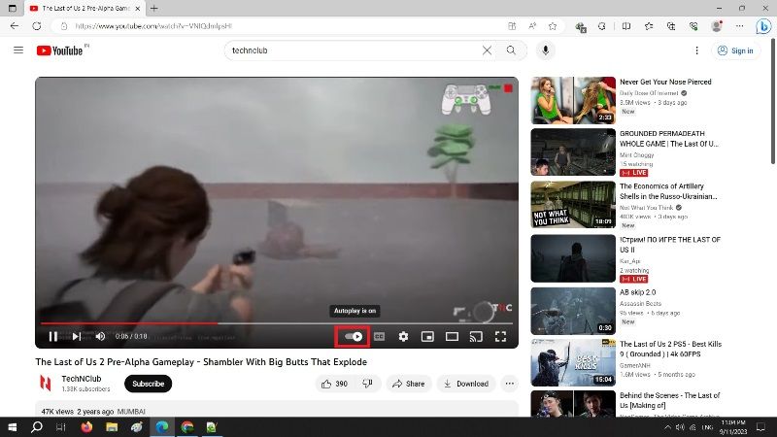Share the video

[409, 384]
